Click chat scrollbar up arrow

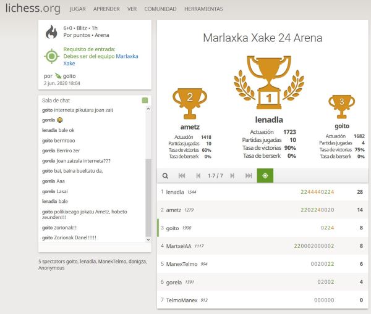(148, 109)
